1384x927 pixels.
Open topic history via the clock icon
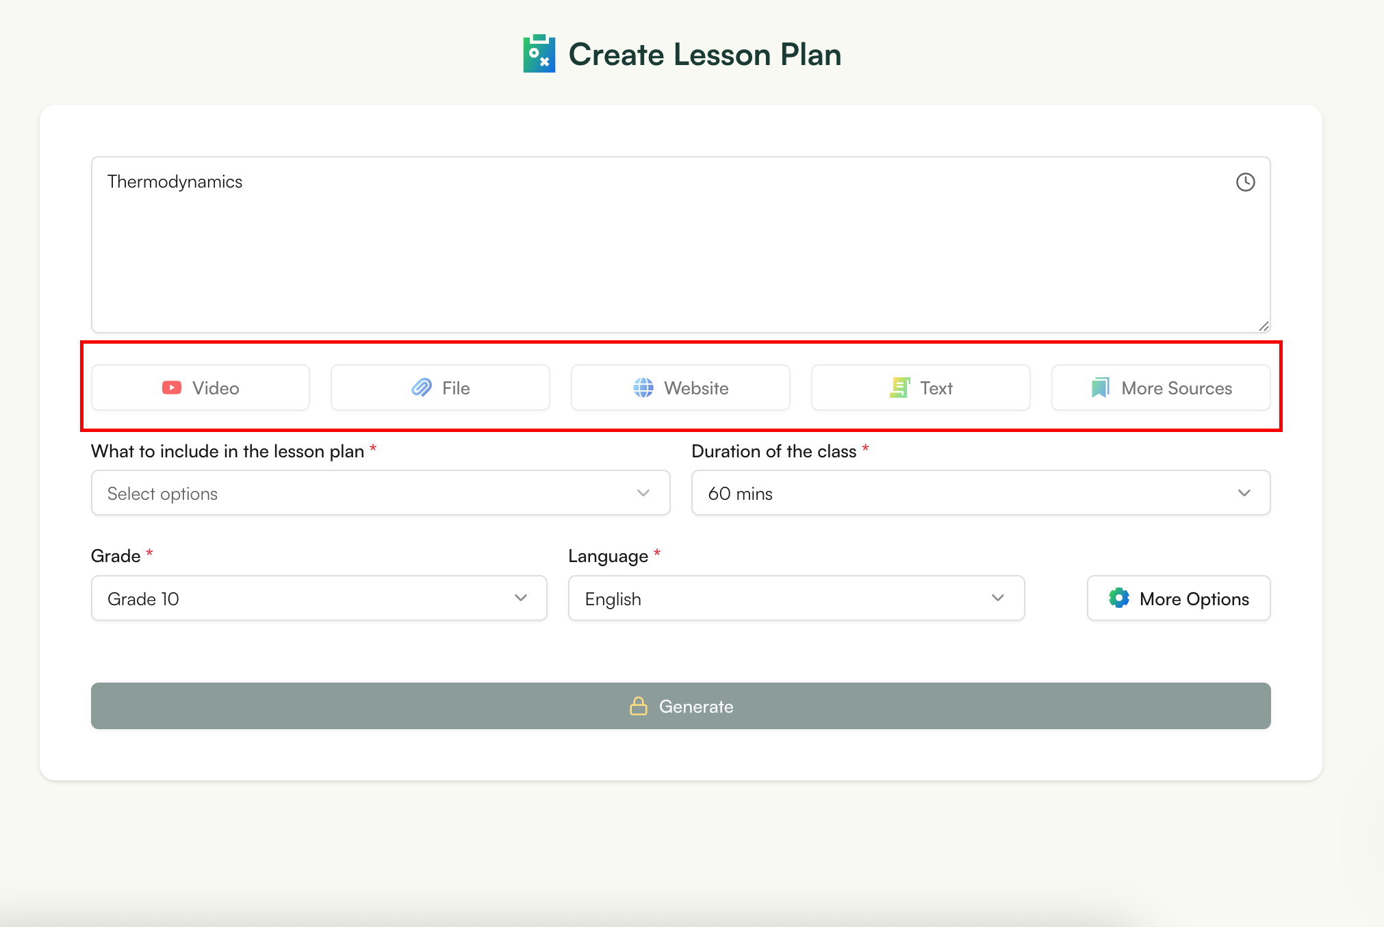[1245, 182]
